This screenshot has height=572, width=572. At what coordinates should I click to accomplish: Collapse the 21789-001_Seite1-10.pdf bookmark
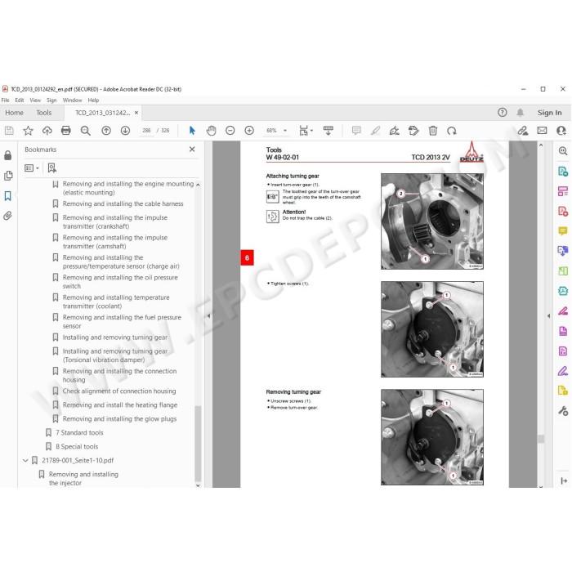tap(25, 460)
